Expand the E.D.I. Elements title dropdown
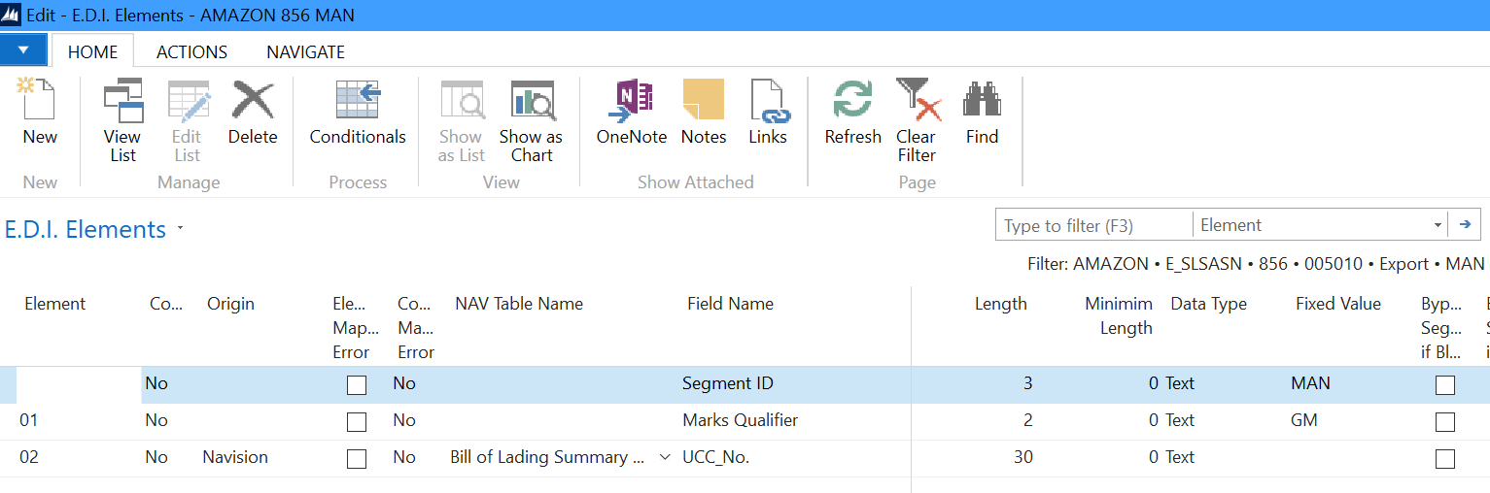The width and height of the screenshot is (1490, 493). coord(180,230)
